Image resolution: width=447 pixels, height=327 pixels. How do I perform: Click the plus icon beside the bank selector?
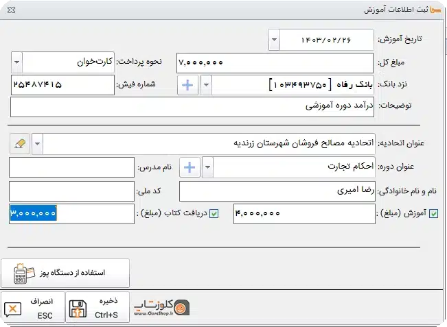tap(187, 85)
